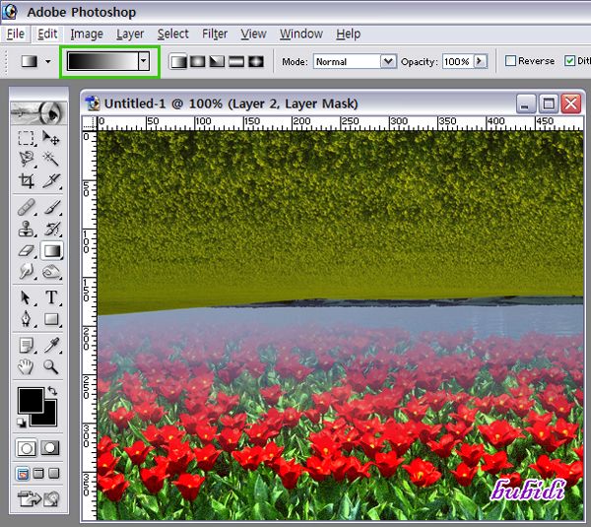Open the Image menu
The width and height of the screenshot is (591, 527).
click(87, 33)
